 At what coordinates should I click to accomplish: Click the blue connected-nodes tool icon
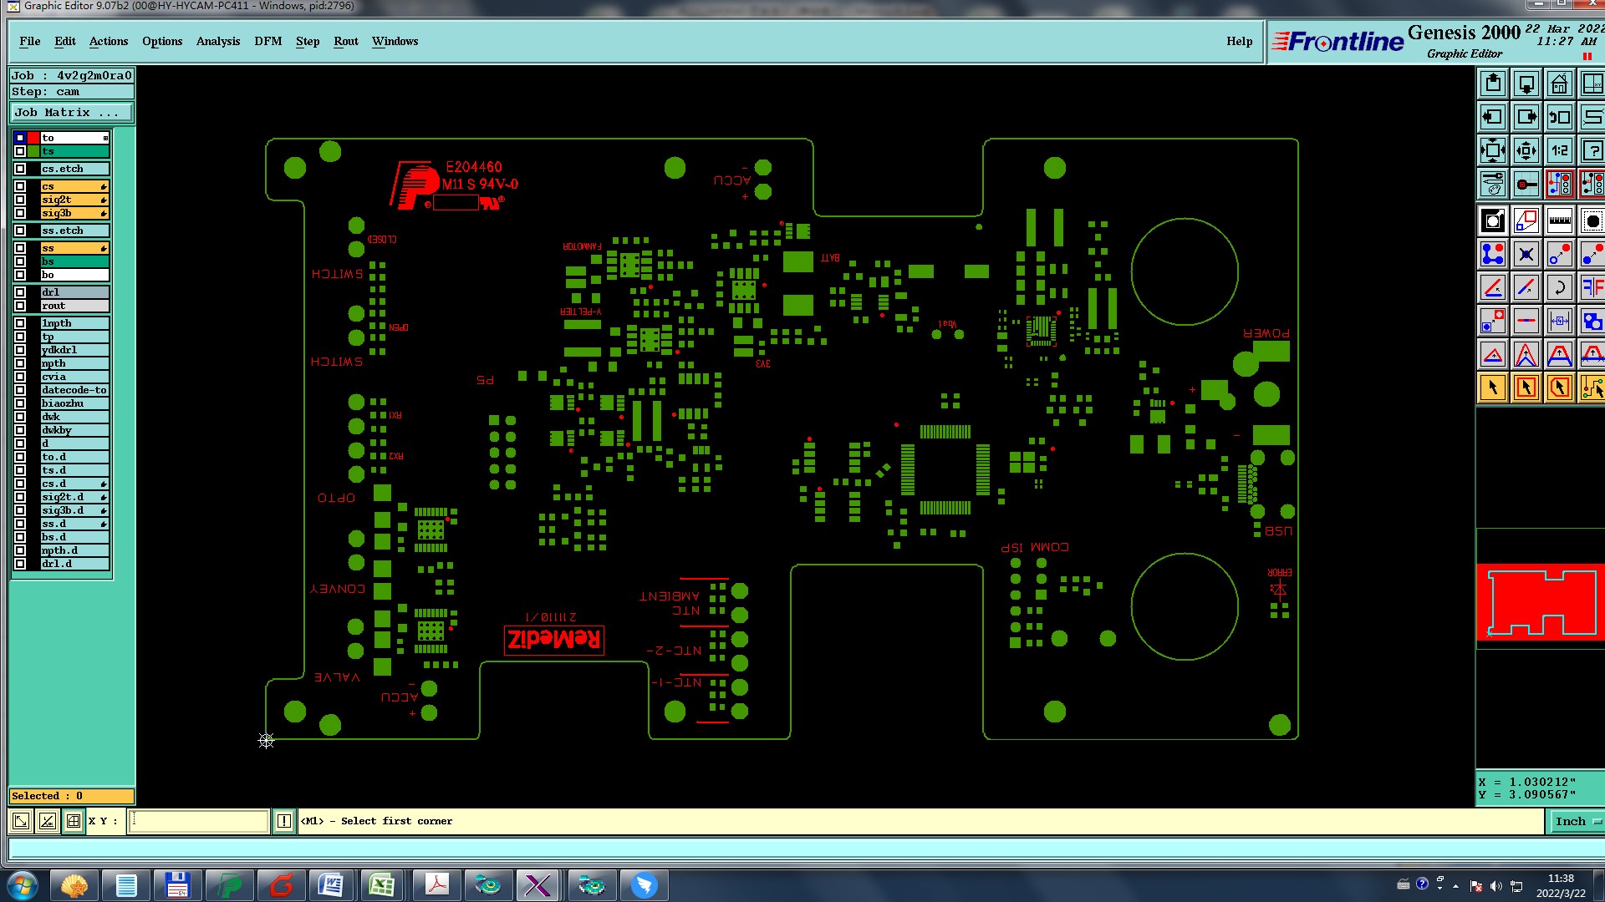(1493, 254)
